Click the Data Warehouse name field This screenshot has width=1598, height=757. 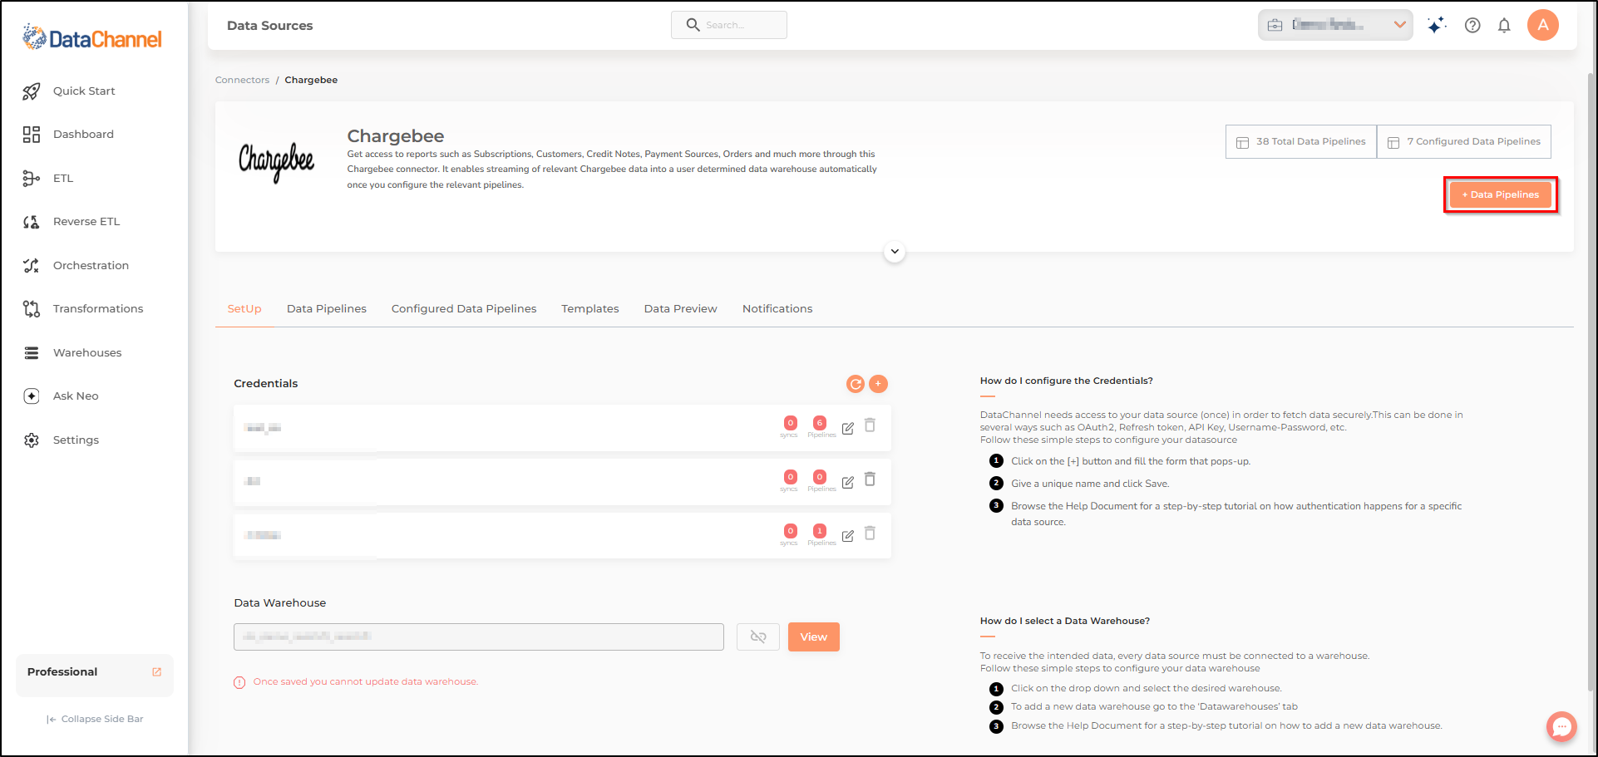[x=479, y=637]
